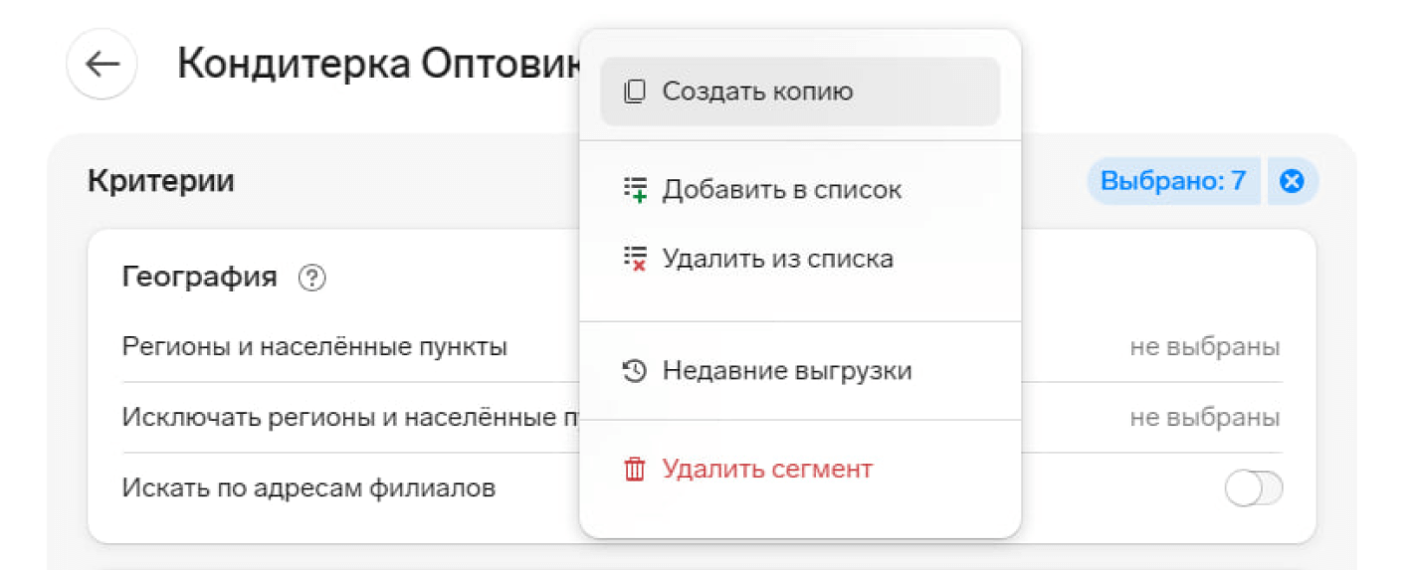Viewport: 1411px width, 570px height.
Task: Click the Кондитерка Оптовик segment title
Action: pos(378,64)
